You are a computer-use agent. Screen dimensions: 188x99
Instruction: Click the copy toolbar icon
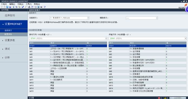17,7
